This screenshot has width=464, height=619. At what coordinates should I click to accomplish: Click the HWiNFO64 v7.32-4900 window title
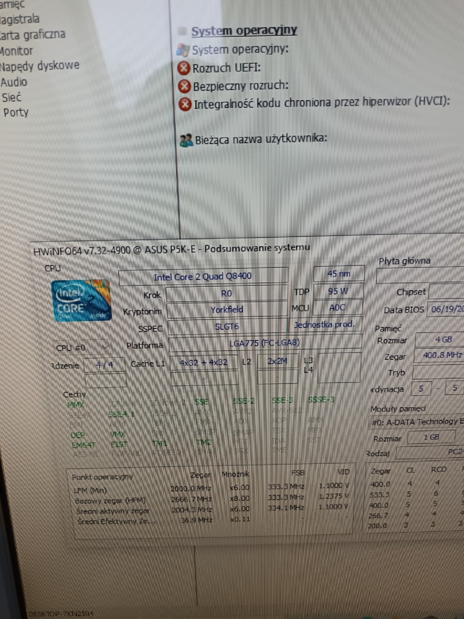(x=172, y=250)
